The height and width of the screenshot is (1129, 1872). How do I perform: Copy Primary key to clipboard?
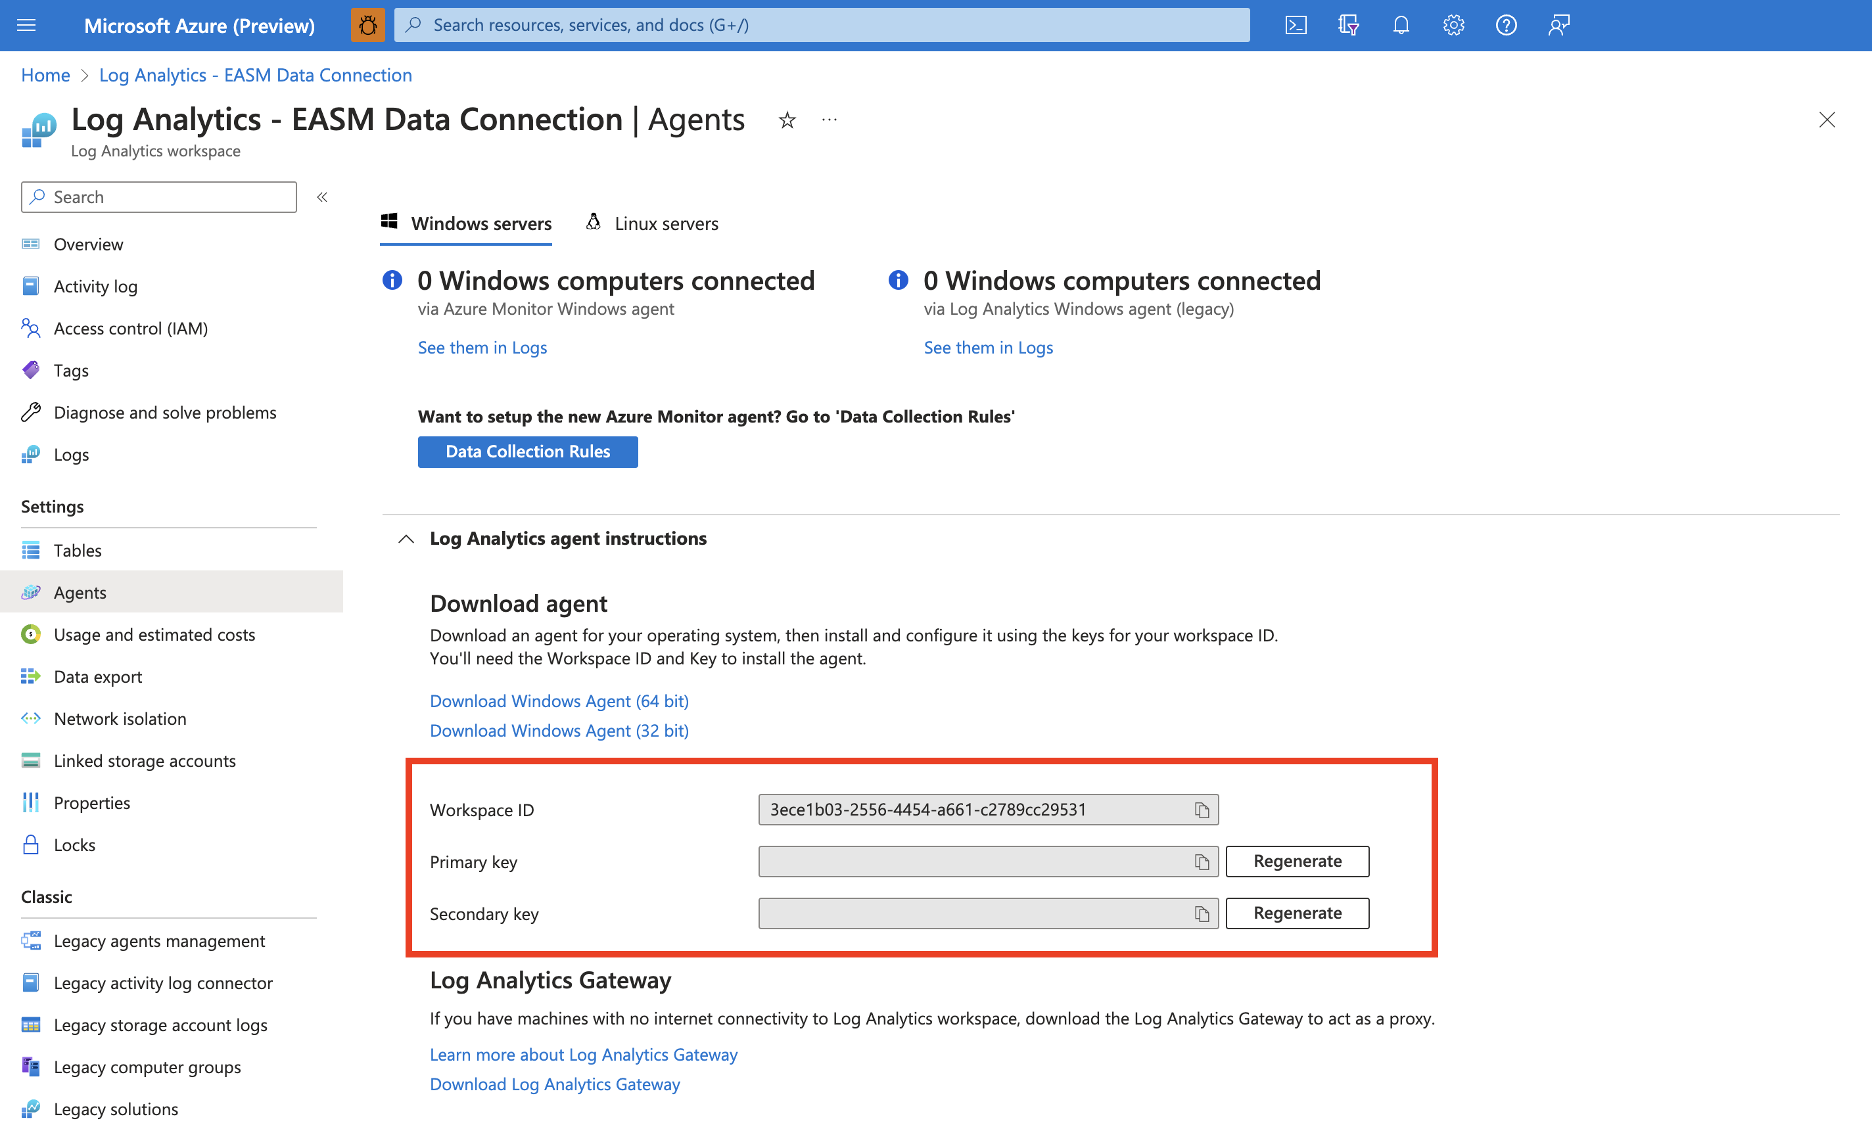coord(1201,860)
